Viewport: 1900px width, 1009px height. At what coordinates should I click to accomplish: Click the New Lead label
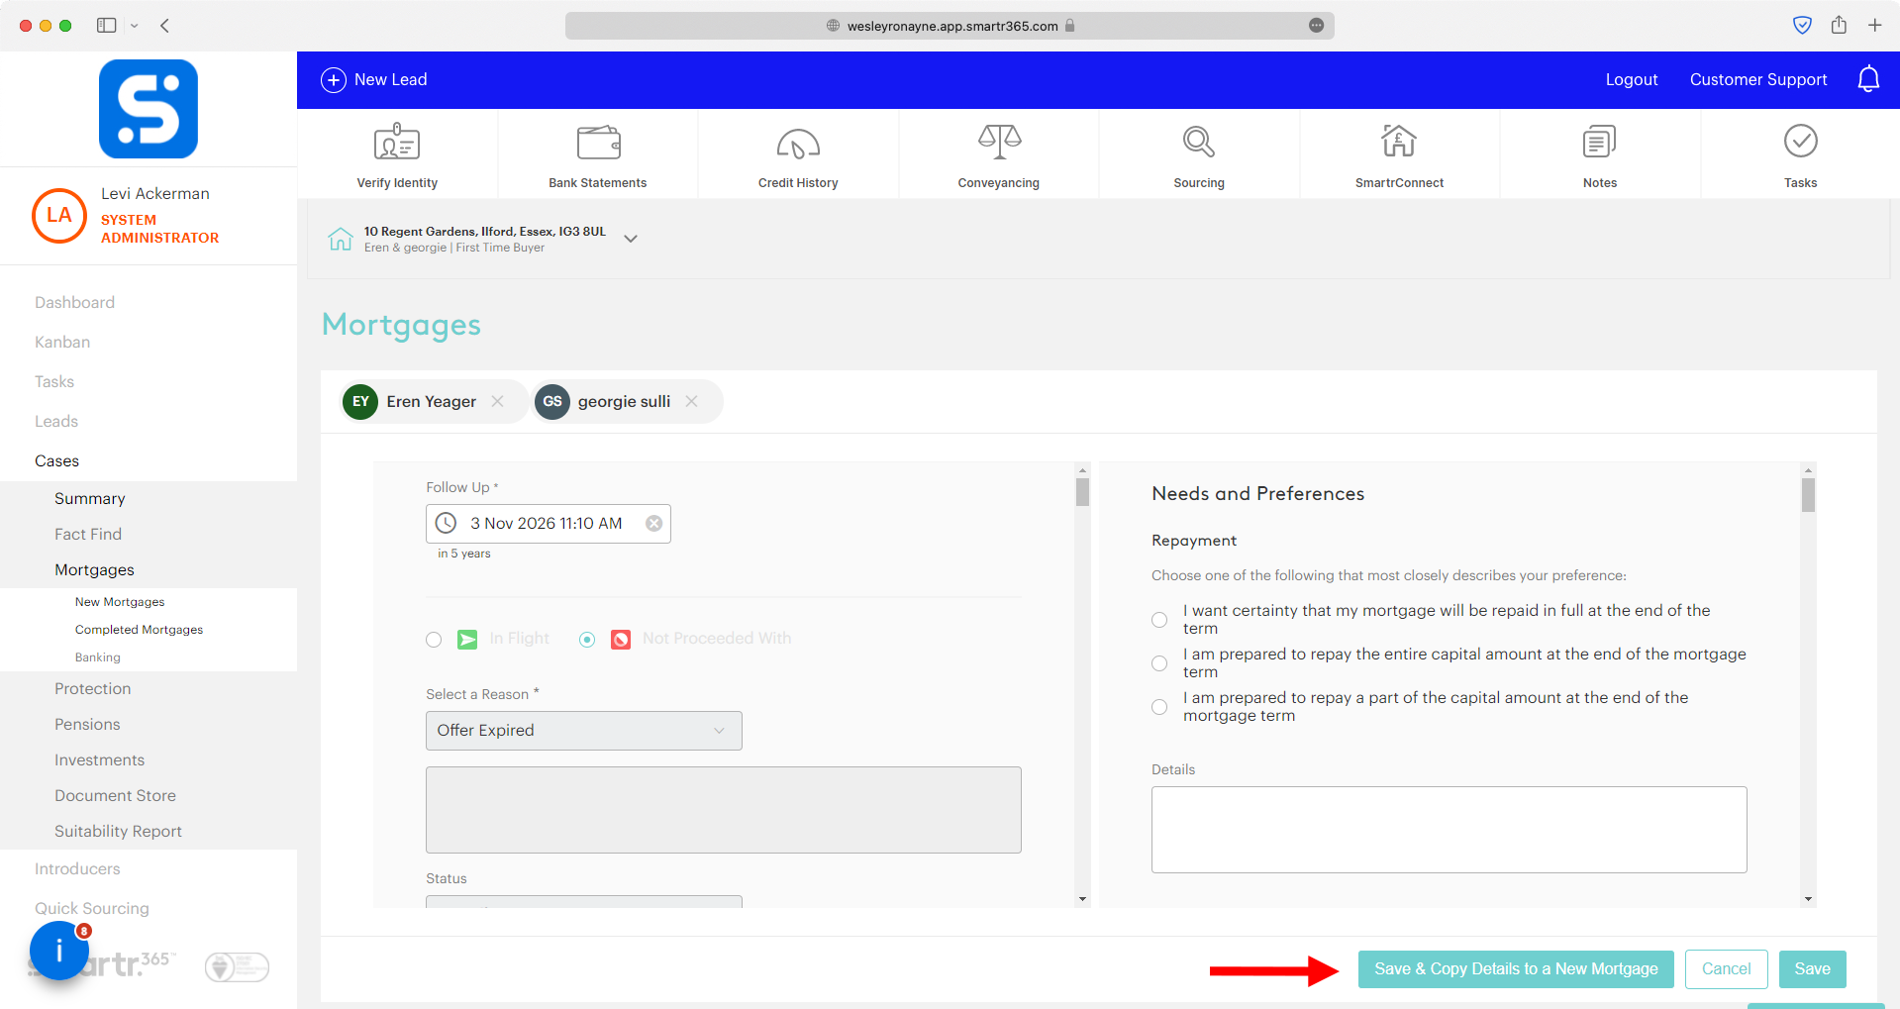[x=391, y=80]
